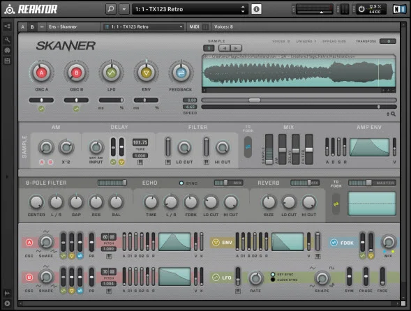Click the 8-pole filter RES knob
Image resolution: width=411 pixels, height=311 pixels.
click(96, 202)
